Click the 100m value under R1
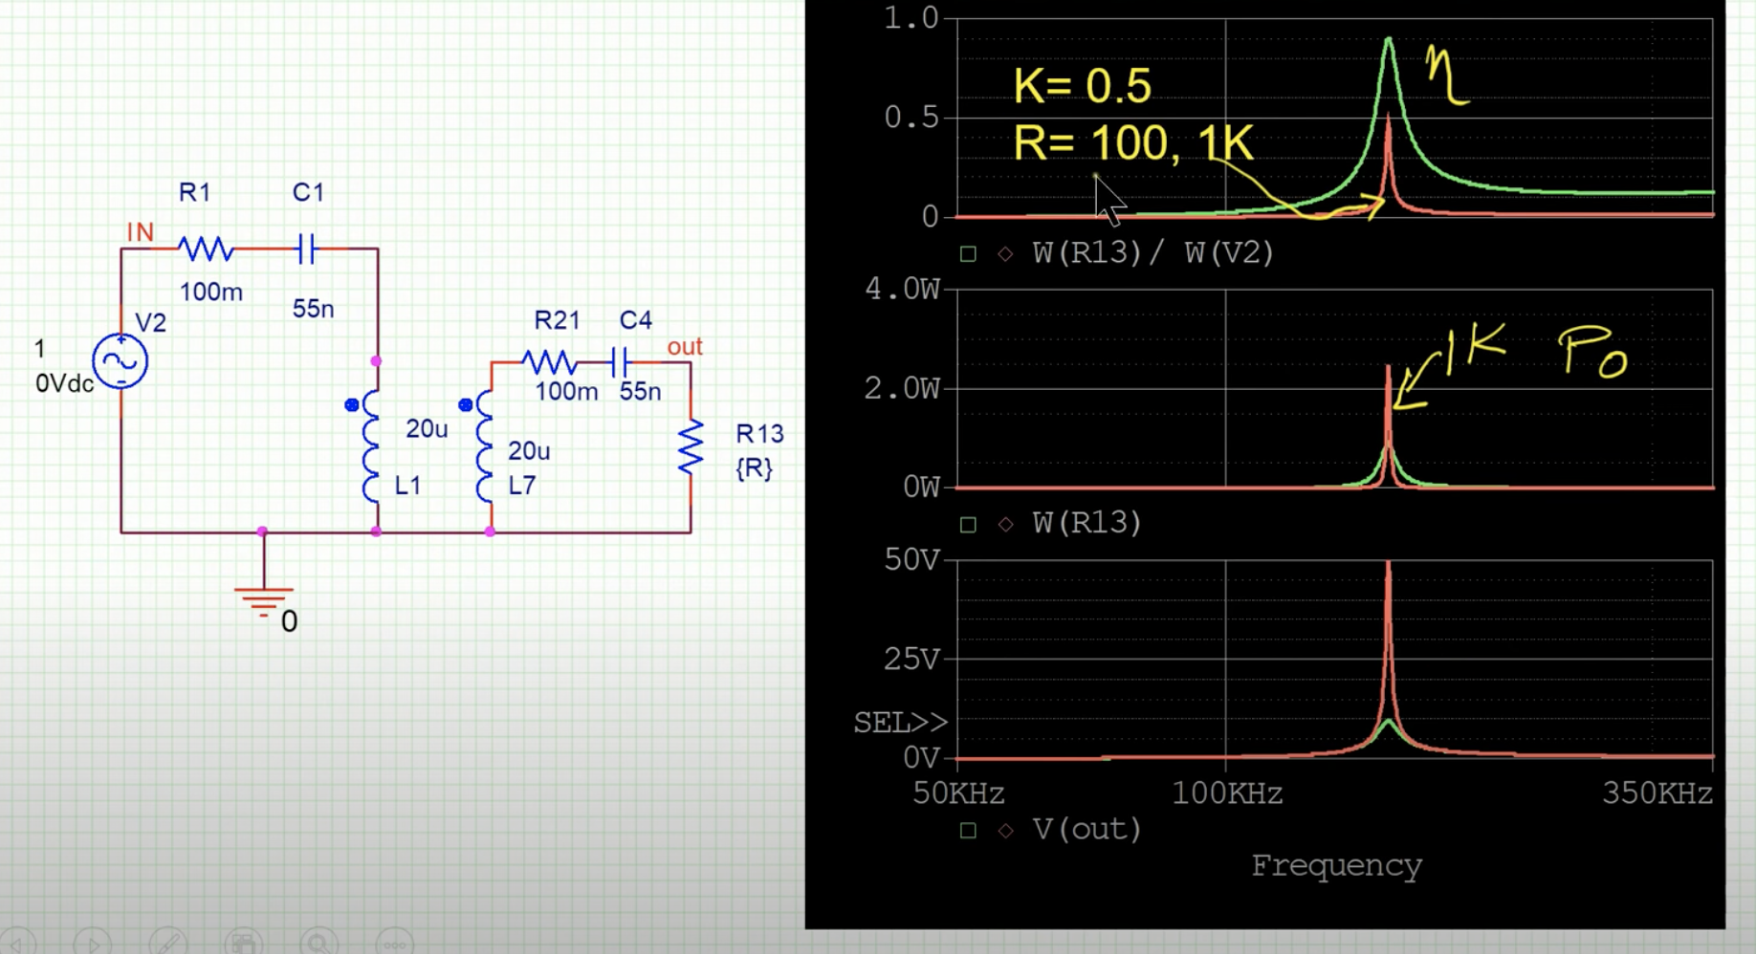Viewport: 1756px width, 954px height. coord(211,292)
